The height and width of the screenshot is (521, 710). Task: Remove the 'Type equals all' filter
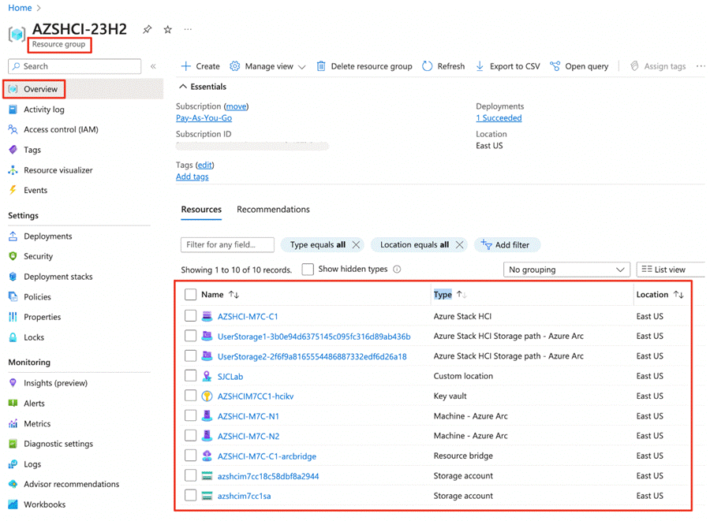coord(356,245)
